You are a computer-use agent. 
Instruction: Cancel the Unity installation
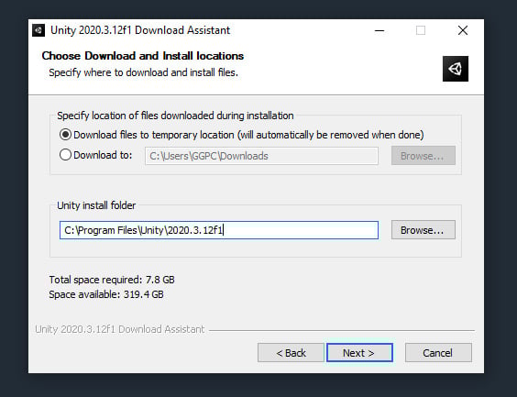click(x=438, y=353)
